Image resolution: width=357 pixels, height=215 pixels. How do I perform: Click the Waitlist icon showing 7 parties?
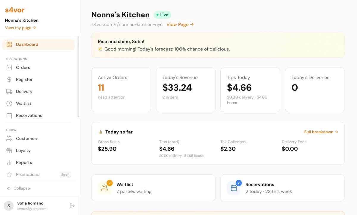(x=104, y=188)
